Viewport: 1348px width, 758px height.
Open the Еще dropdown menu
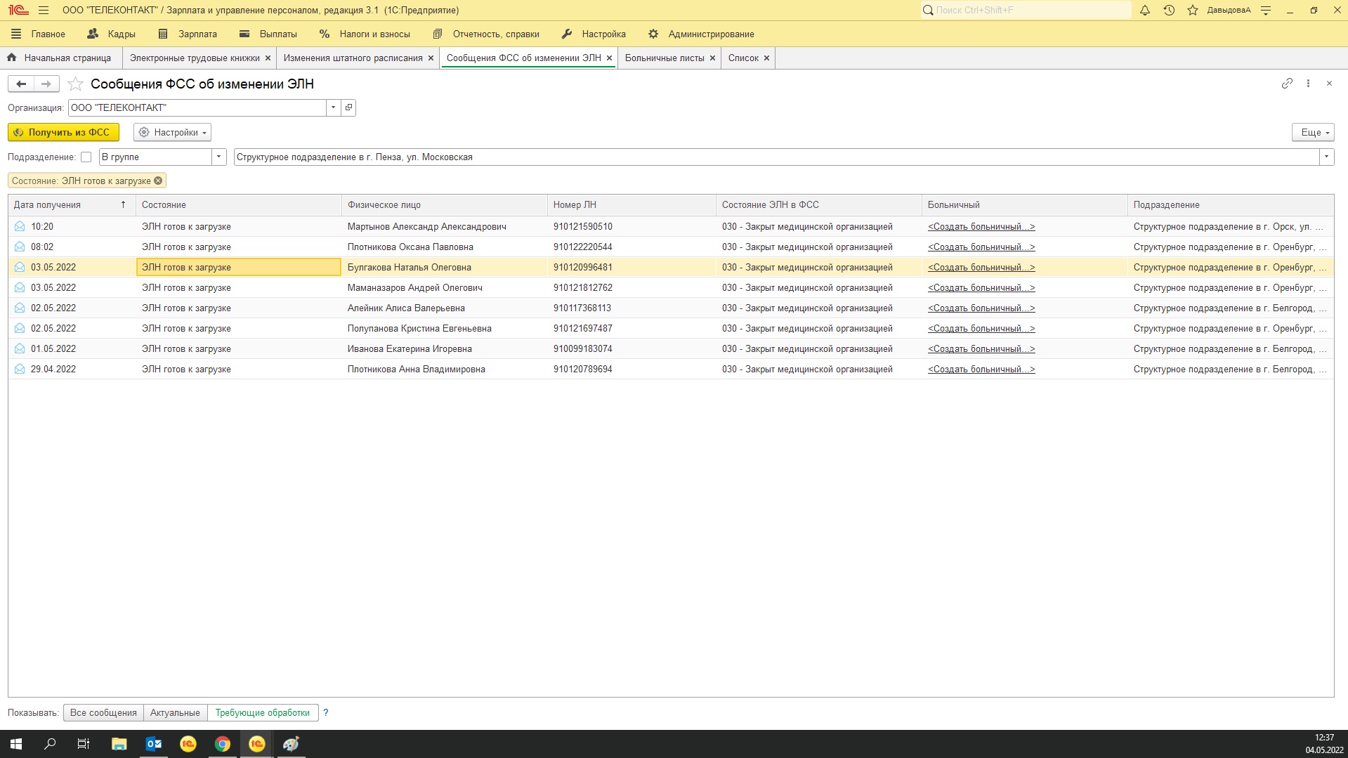pyautogui.click(x=1313, y=132)
